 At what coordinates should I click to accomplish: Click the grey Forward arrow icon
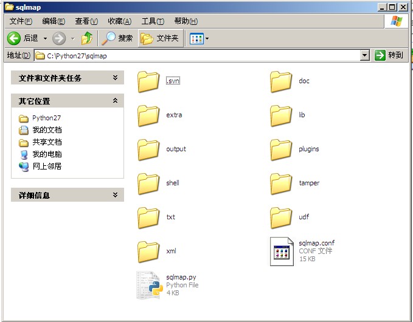(59, 38)
